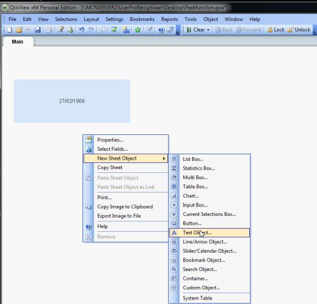Click the Open file folder icon
The height and width of the screenshot is (304, 317).
19,30
